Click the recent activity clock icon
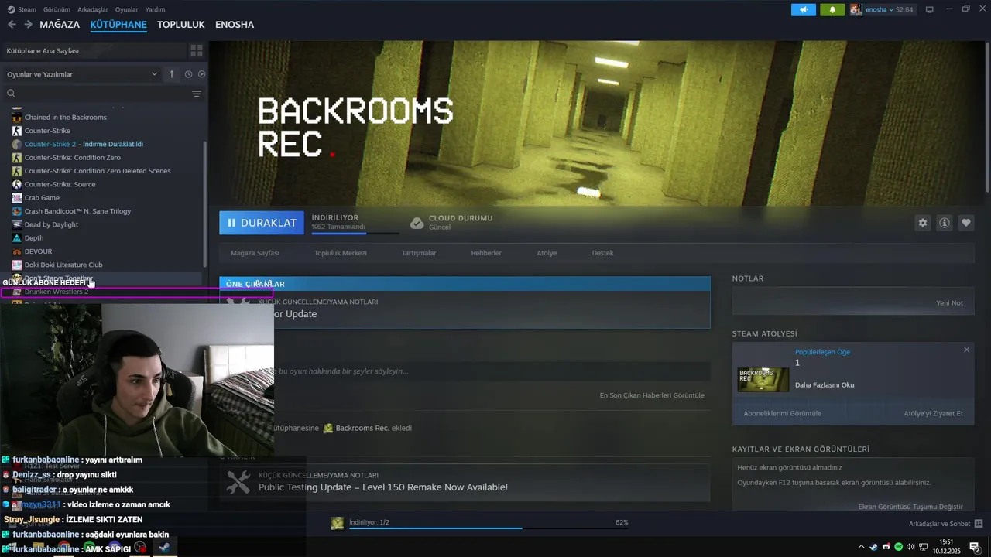Image resolution: width=991 pixels, height=557 pixels. tap(188, 74)
